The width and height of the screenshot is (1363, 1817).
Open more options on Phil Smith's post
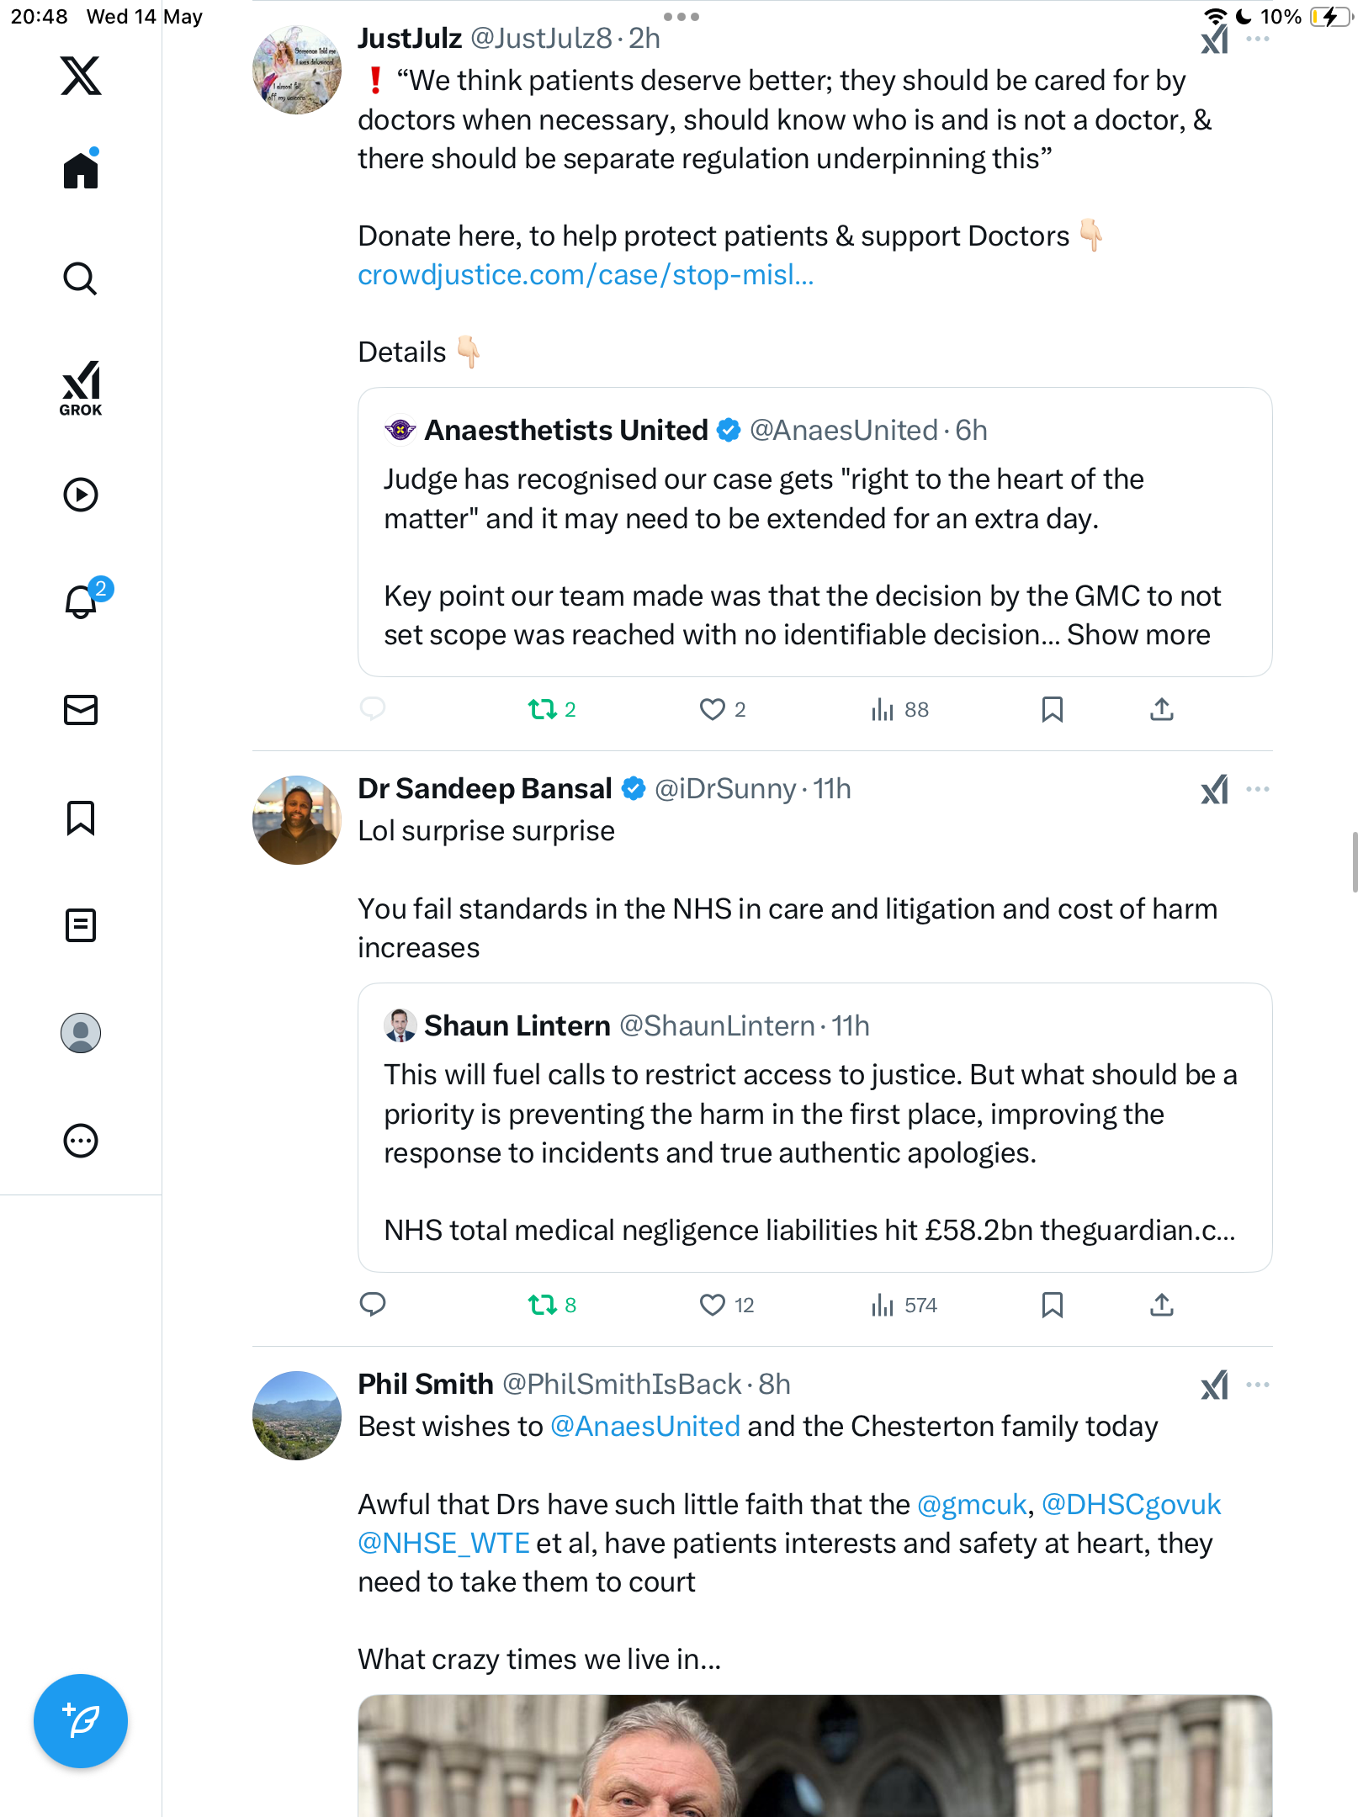coord(1258,1385)
